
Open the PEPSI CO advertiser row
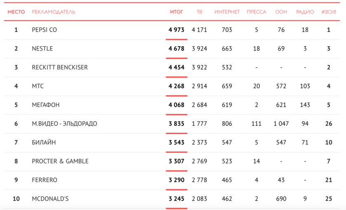click(44, 30)
